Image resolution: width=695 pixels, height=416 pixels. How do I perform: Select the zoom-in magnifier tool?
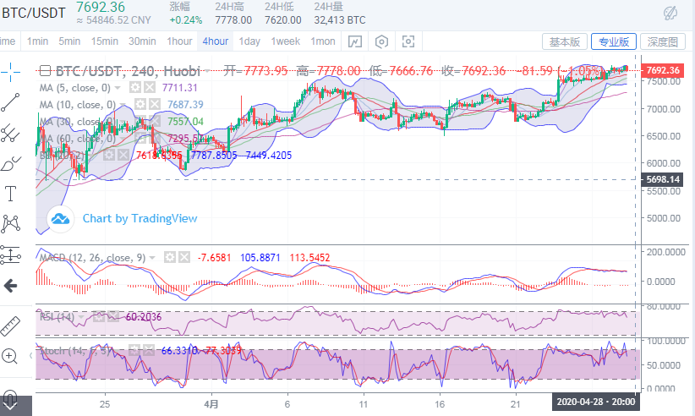10,356
